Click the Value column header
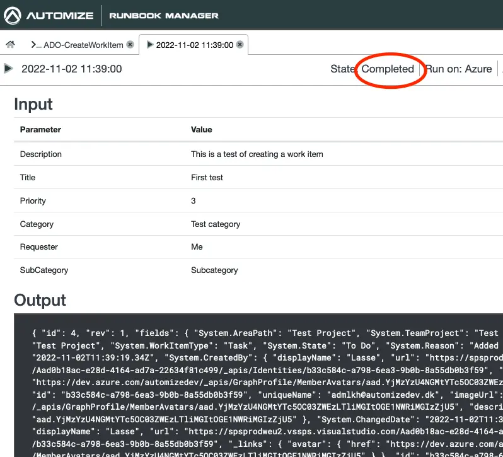 (202, 129)
